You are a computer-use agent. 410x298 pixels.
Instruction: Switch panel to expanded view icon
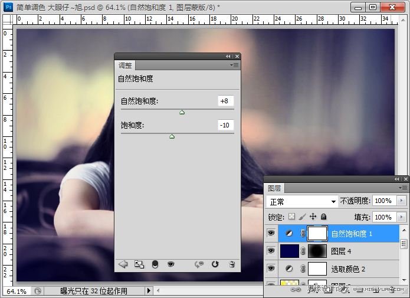tap(139, 264)
